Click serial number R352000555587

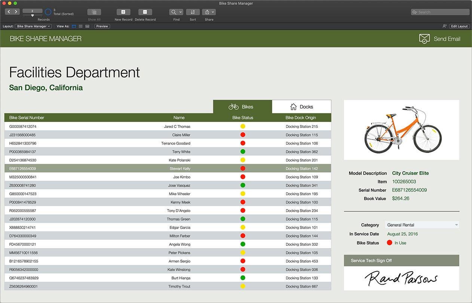click(x=23, y=211)
